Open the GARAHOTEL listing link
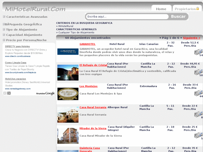The width and height of the screenshot is (203, 152). pos(87,44)
